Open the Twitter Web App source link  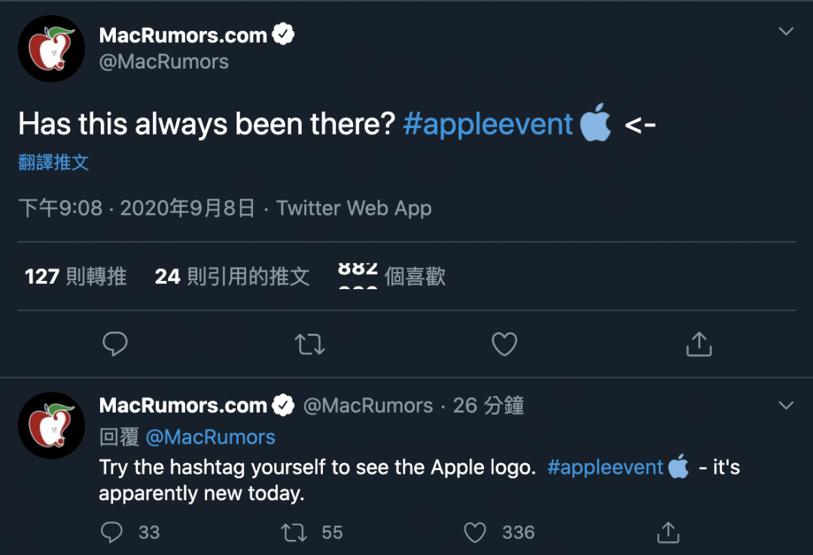[354, 209]
